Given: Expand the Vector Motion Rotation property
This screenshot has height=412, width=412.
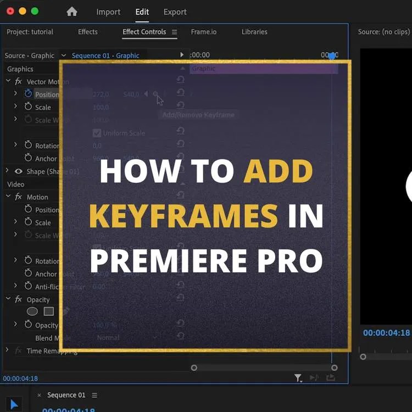Looking at the screenshot, I should click(15, 144).
